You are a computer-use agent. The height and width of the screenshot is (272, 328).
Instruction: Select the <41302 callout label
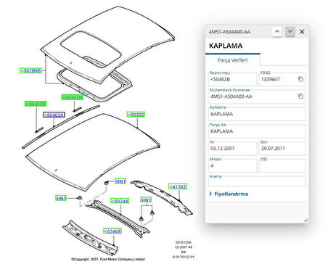[178, 186]
